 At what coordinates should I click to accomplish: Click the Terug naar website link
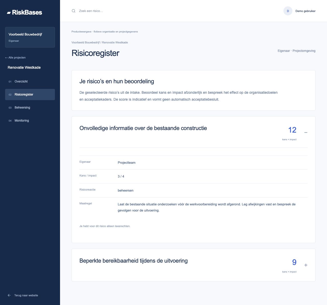[x=26, y=295]
